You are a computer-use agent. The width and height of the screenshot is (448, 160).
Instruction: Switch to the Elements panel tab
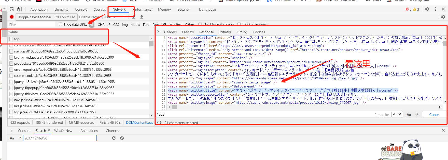[x=61, y=9]
